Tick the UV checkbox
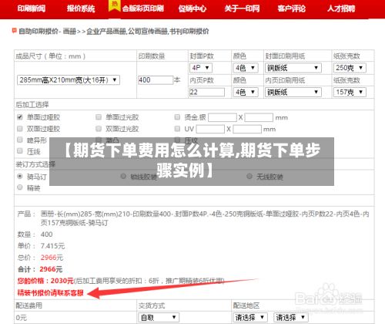Image resolution: width=385 pixels, height=324 pixels. [x=177, y=128]
